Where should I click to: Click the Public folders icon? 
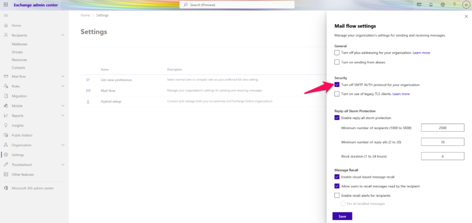pos(6,135)
